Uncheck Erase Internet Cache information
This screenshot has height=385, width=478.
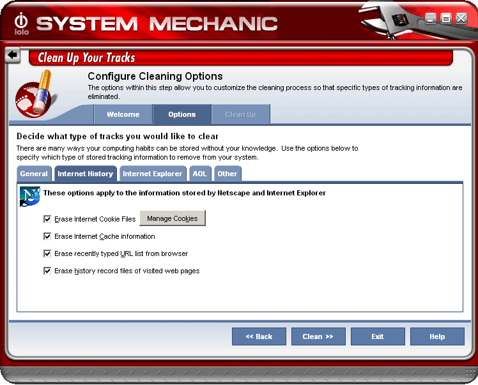click(x=47, y=236)
